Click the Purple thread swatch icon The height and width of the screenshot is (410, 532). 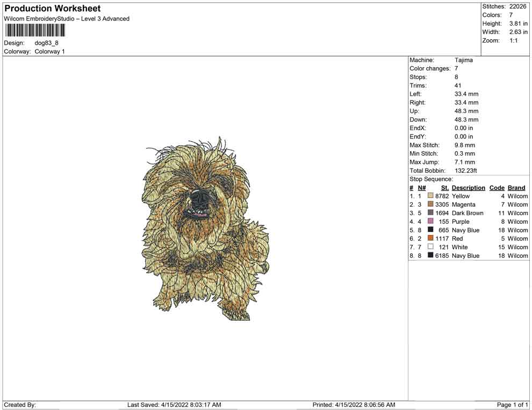(x=429, y=221)
